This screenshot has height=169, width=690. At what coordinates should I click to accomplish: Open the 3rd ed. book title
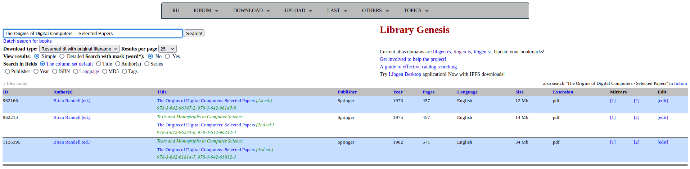tap(215, 150)
